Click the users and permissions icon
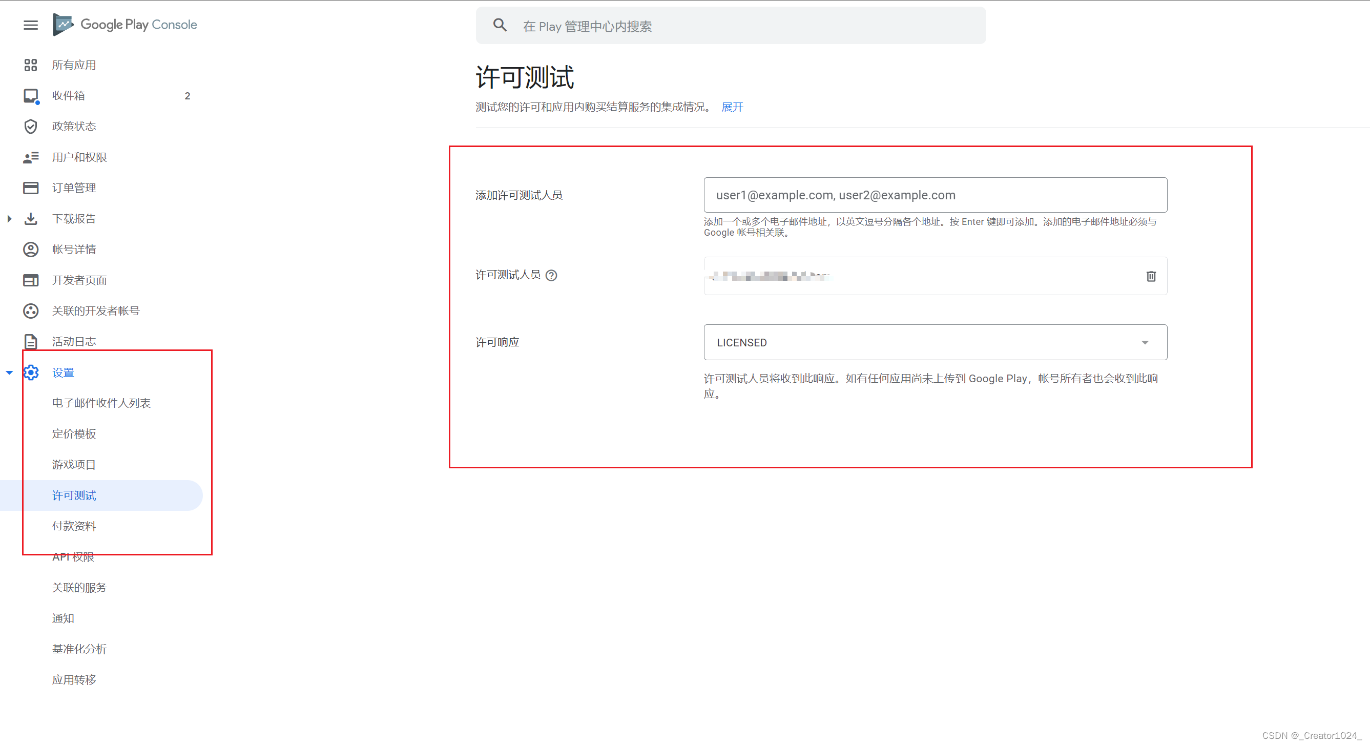 click(x=30, y=157)
